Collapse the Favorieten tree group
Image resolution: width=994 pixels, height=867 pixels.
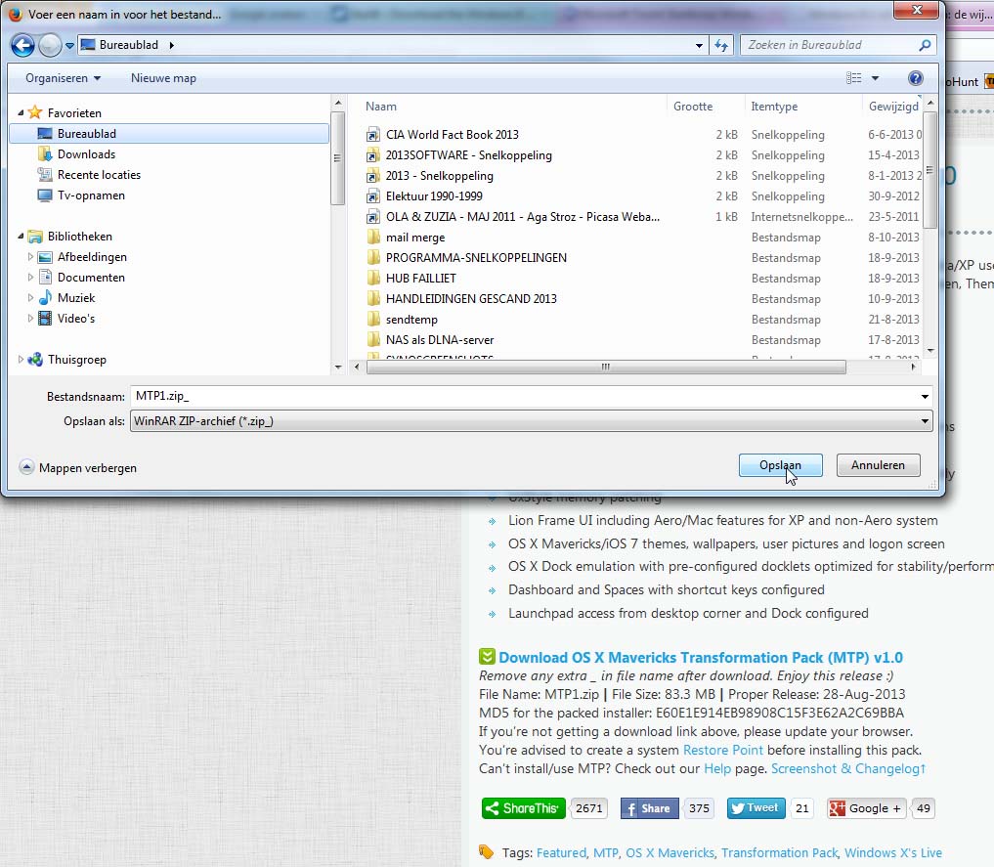pos(21,112)
